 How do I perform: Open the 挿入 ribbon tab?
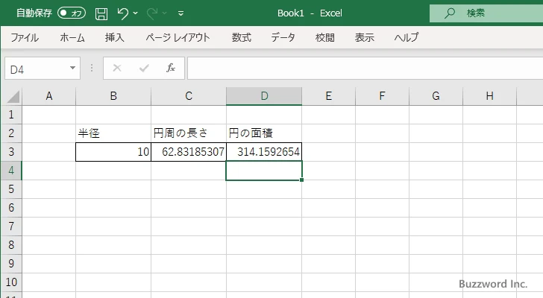click(x=115, y=37)
